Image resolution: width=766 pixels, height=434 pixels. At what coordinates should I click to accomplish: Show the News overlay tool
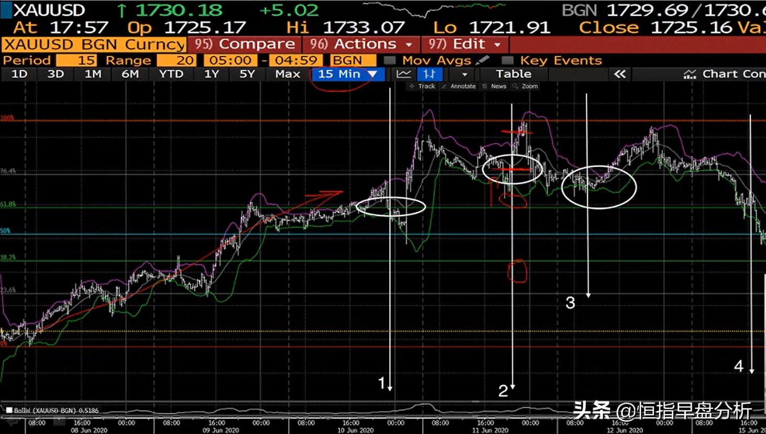pos(494,86)
